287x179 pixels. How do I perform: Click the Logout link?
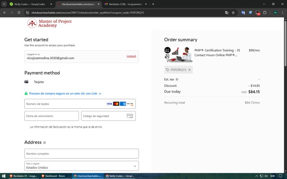tap(131, 56)
